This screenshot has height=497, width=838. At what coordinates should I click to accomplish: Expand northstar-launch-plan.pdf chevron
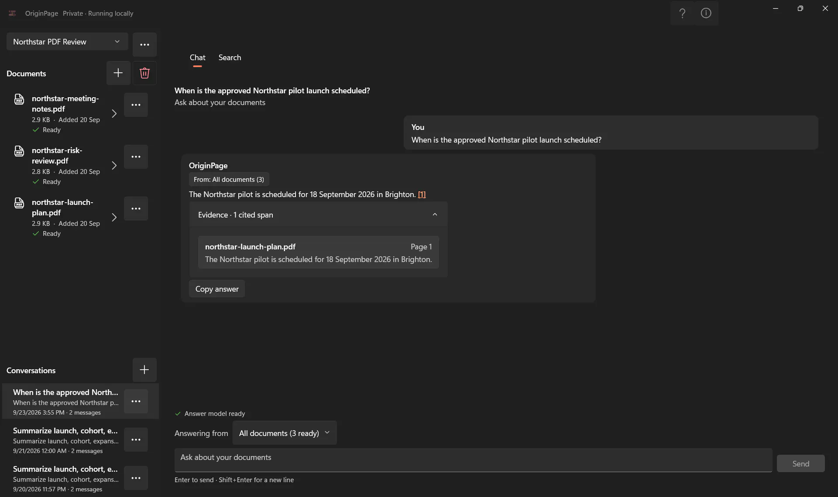coord(114,217)
